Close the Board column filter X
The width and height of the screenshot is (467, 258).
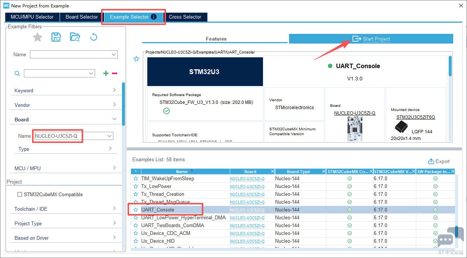[x=272, y=171]
